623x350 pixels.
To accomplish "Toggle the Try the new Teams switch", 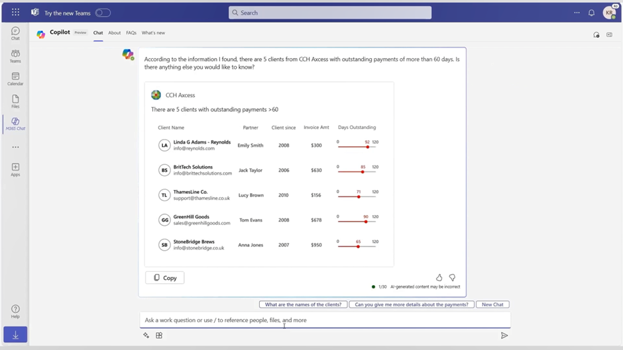I will pos(103,13).
